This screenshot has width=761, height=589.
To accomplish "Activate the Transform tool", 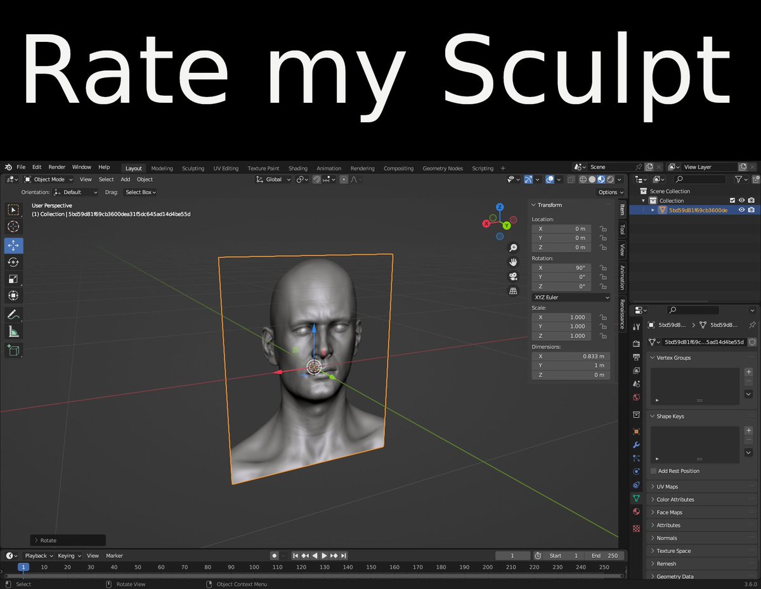I will click(13, 295).
